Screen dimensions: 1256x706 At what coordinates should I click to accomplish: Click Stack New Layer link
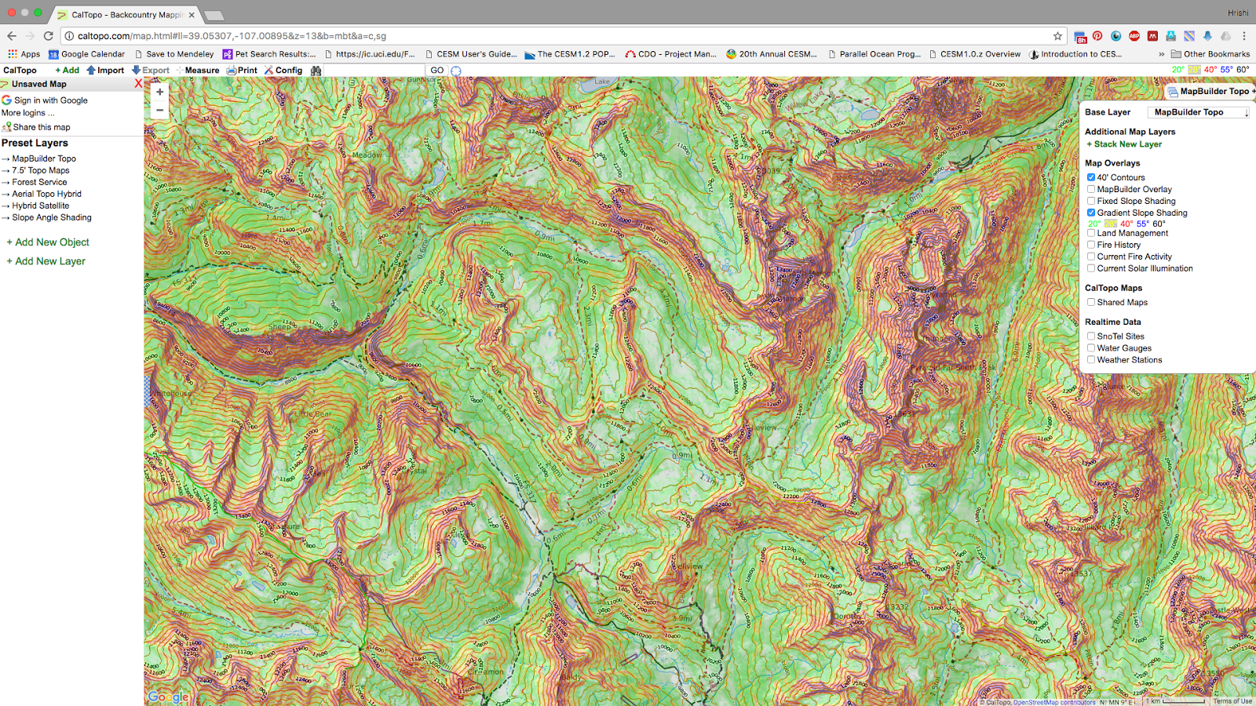click(1124, 144)
